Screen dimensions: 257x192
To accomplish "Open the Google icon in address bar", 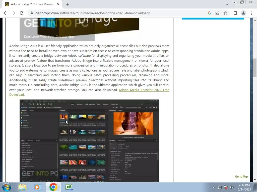I will click(209, 13).
